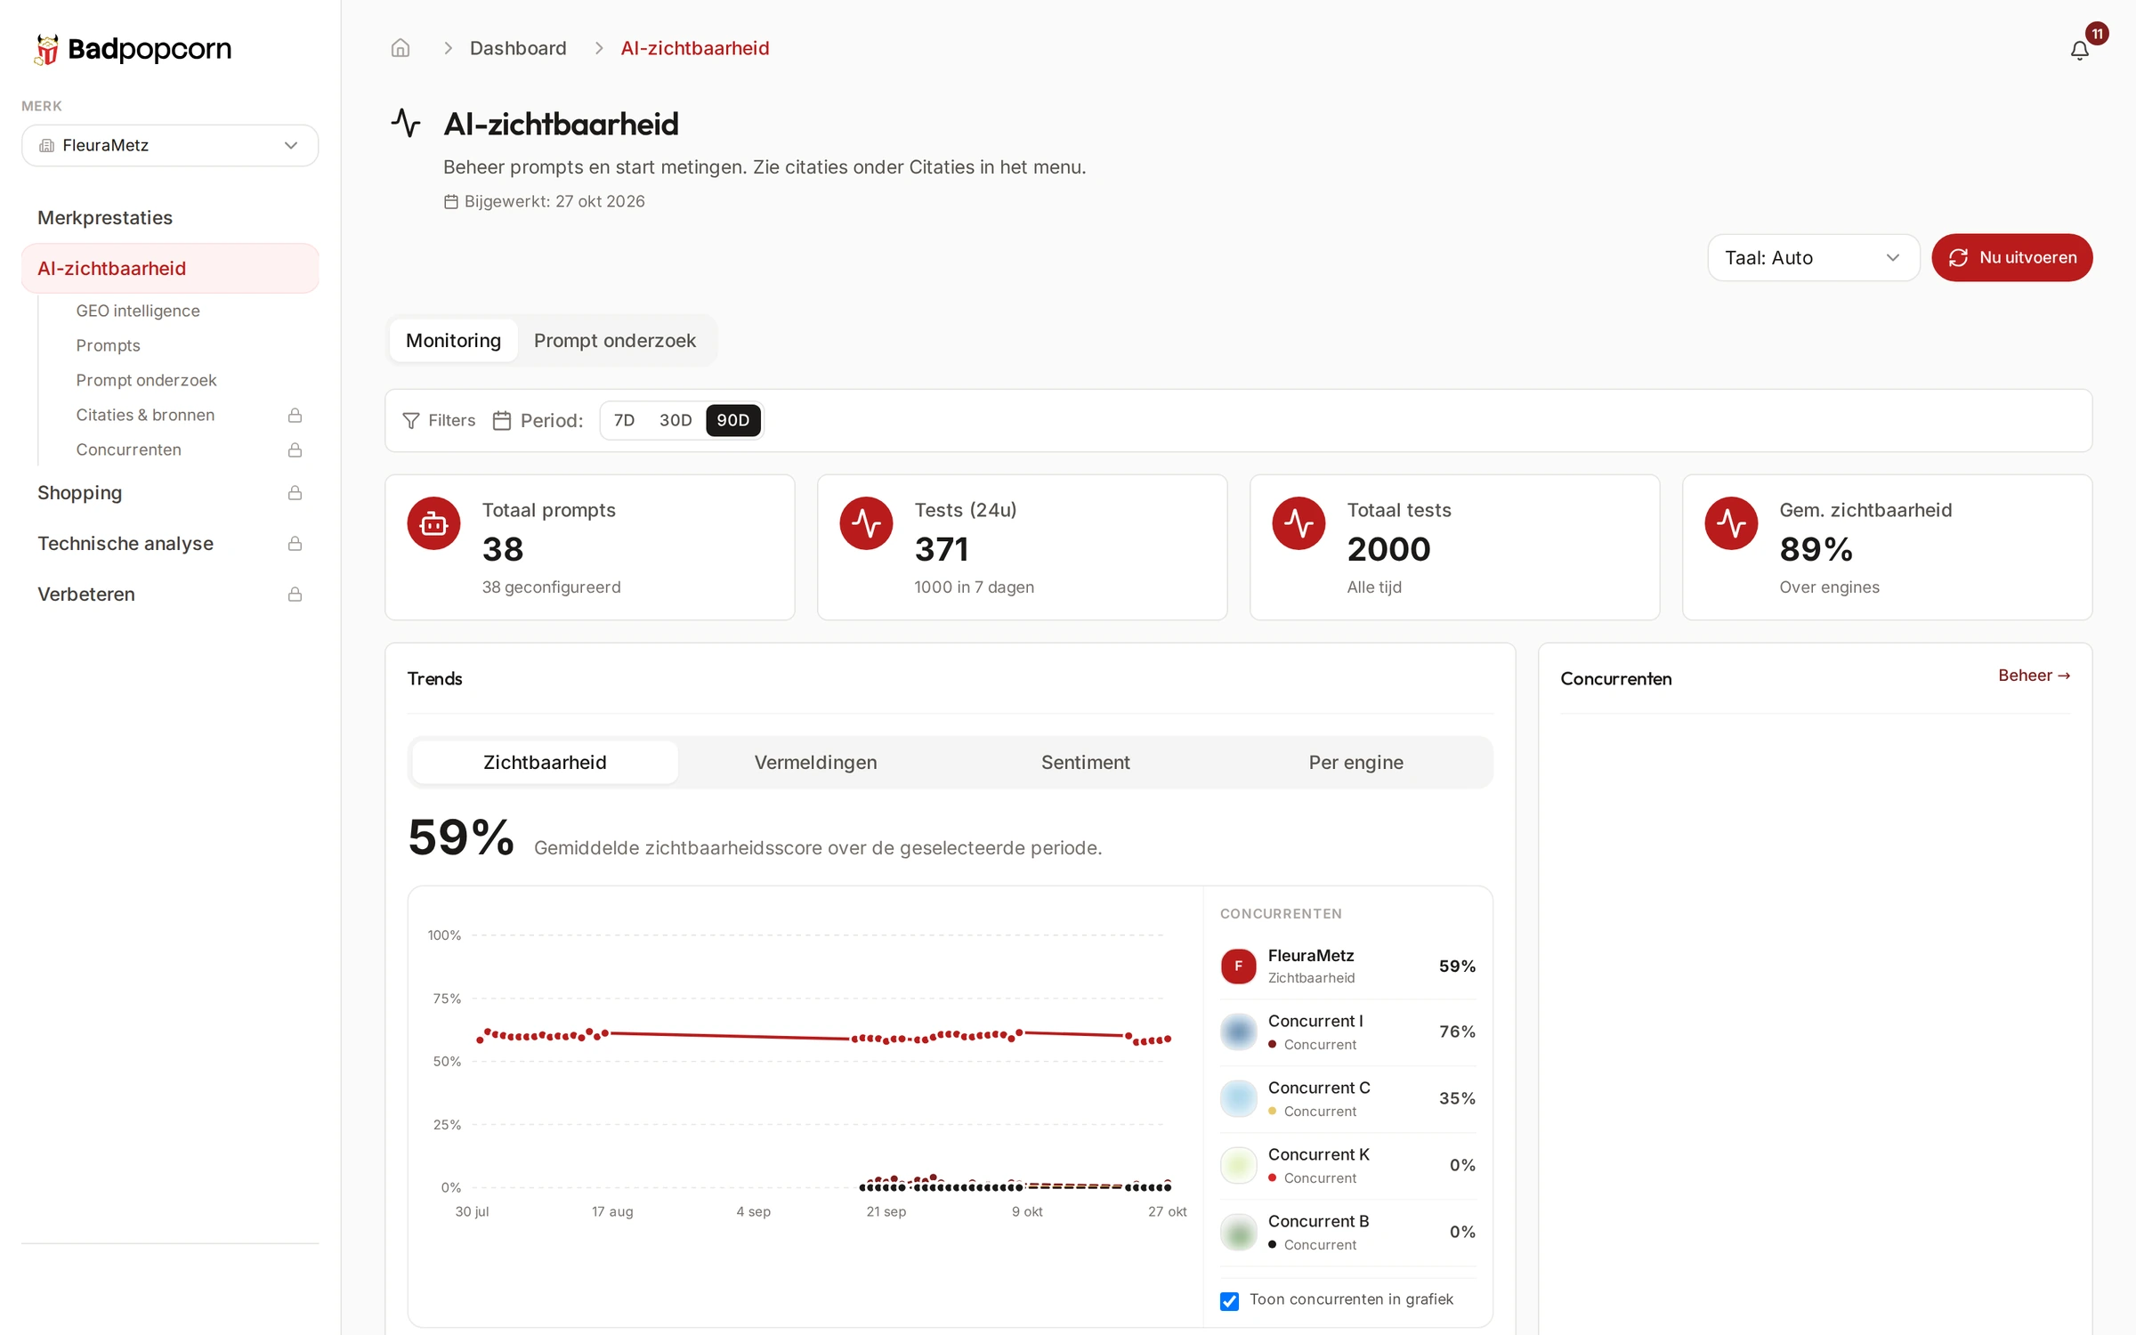Select the 30D period option

(x=676, y=421)
